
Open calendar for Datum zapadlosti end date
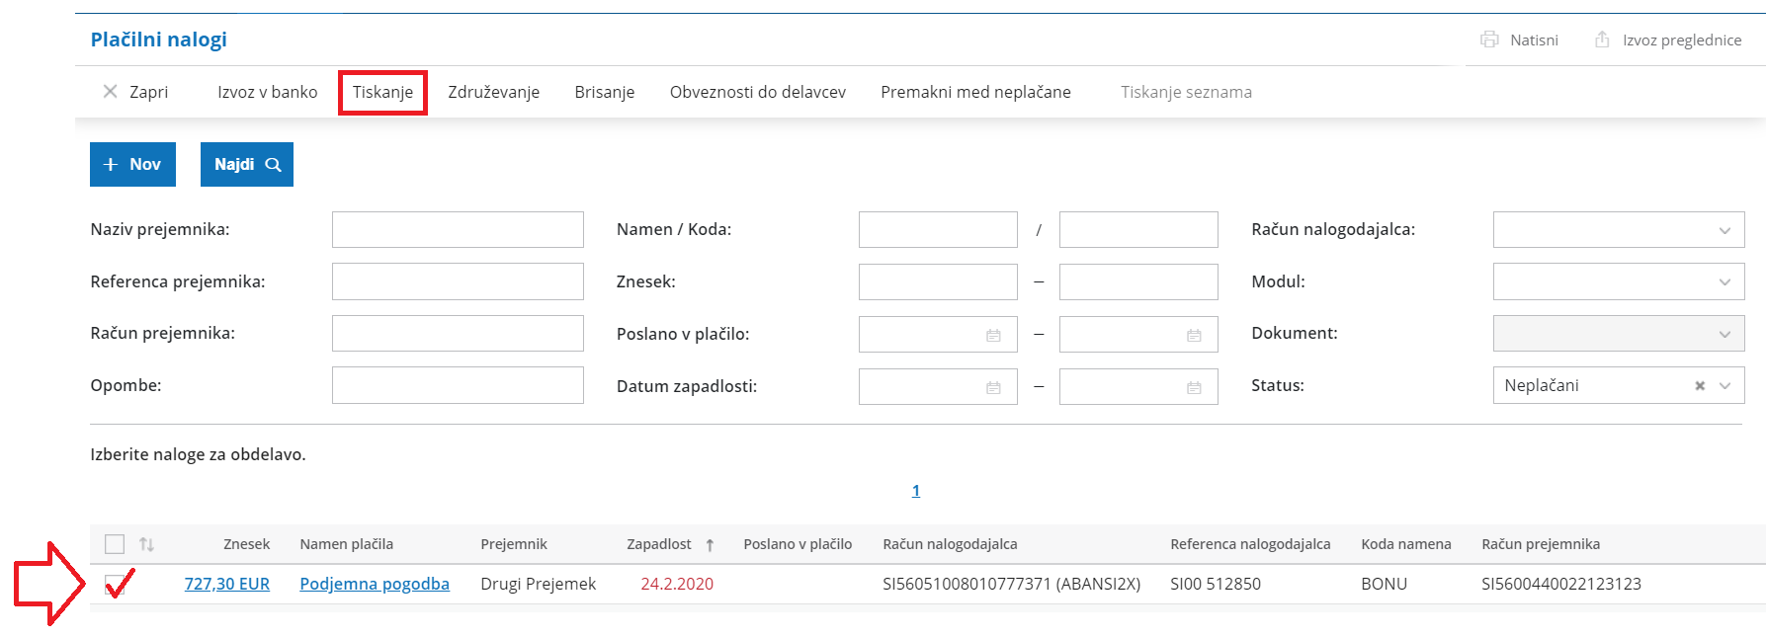click(x=1194, y=387)
